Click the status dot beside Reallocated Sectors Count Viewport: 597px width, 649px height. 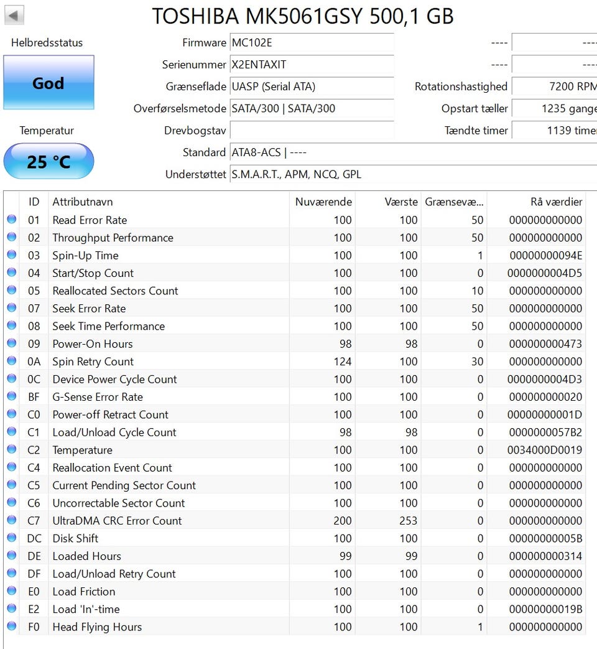pyautogui.click(x=12, y=291)
